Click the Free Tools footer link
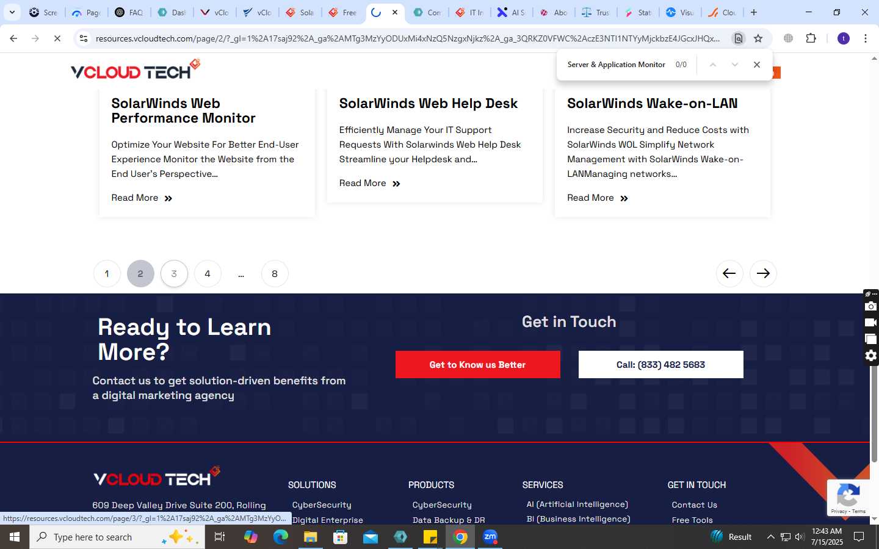This screenshot has width=879, height=549. tap(692, 520)
